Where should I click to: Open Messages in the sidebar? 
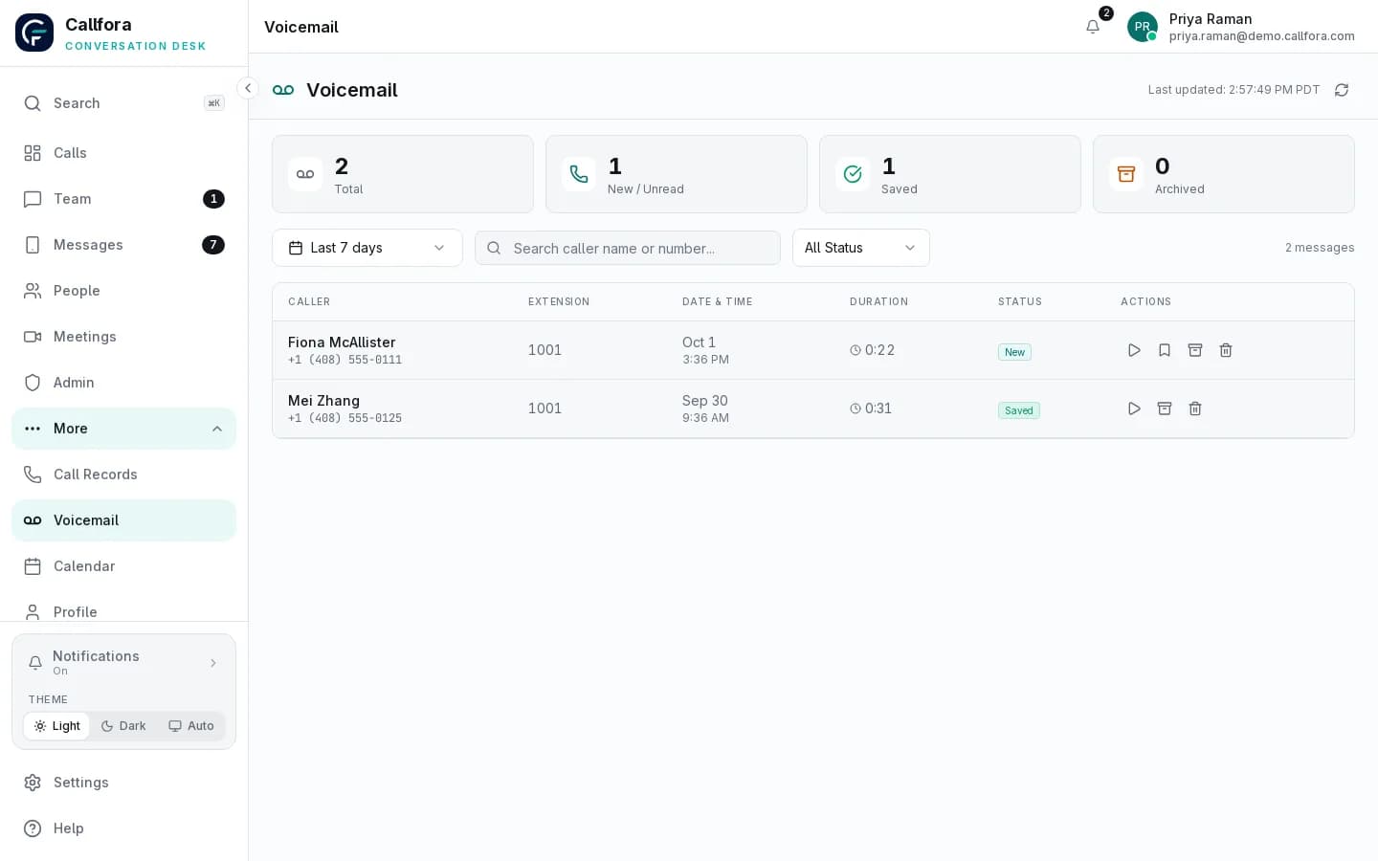point(123,245)
